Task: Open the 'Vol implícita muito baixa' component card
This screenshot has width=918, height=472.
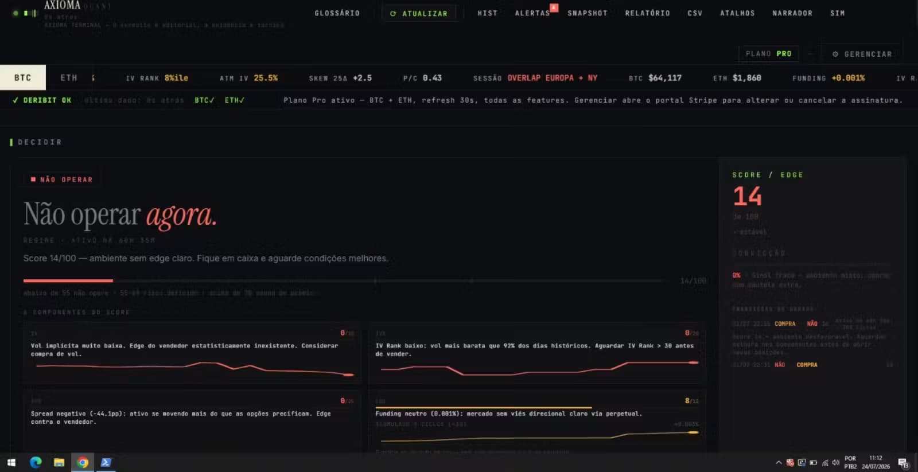Action: coord(192,353)
